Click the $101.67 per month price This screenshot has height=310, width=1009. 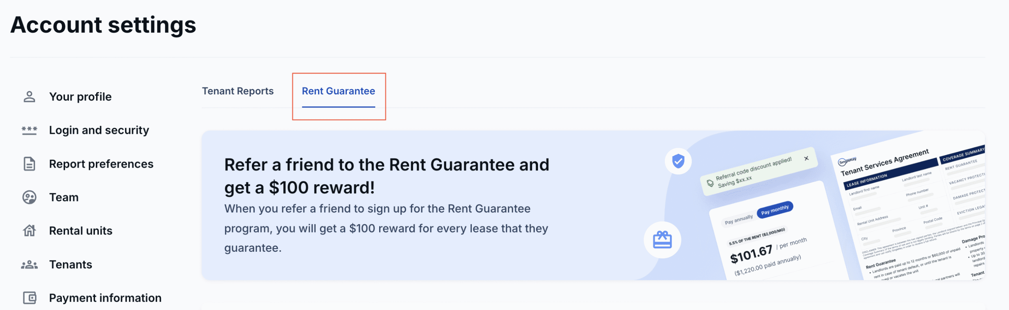point(751,254)
